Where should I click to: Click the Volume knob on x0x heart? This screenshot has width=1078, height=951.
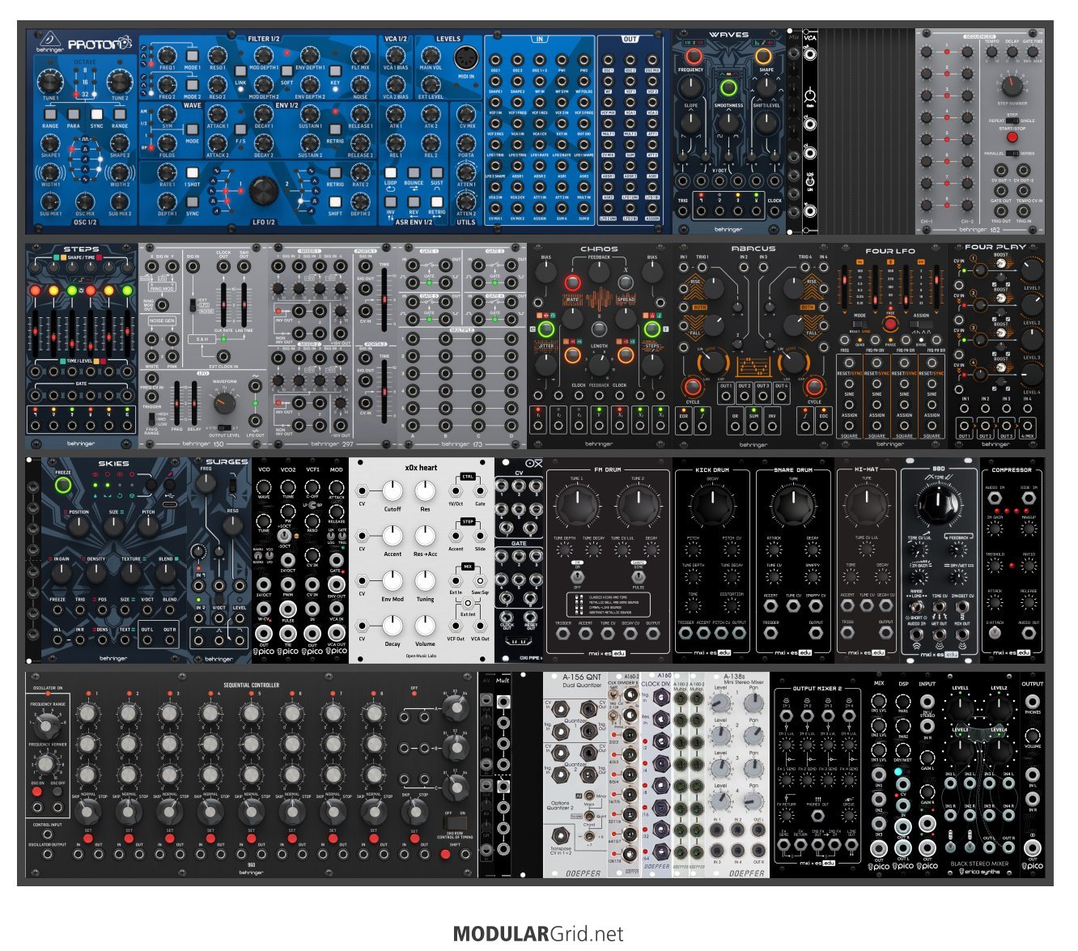425,626
